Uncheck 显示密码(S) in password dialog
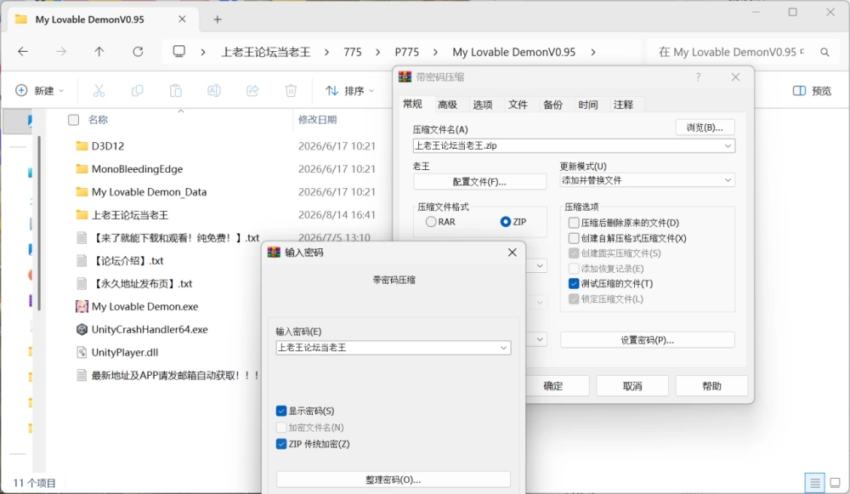The image size is (850, 494). (280, 411)
